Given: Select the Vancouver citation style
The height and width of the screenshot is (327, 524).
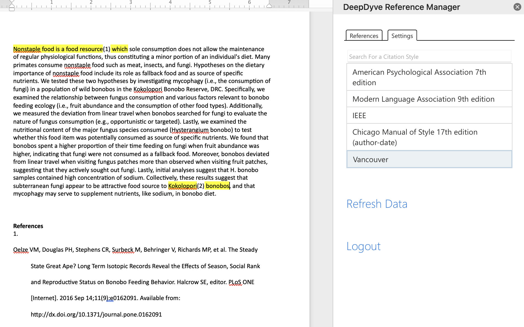Looking at the screenshot, I should [429, 159].
